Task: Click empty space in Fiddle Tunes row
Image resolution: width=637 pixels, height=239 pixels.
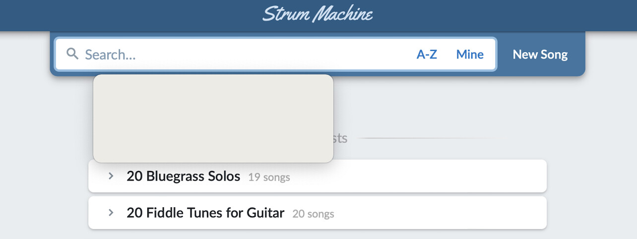Action: 439,213
